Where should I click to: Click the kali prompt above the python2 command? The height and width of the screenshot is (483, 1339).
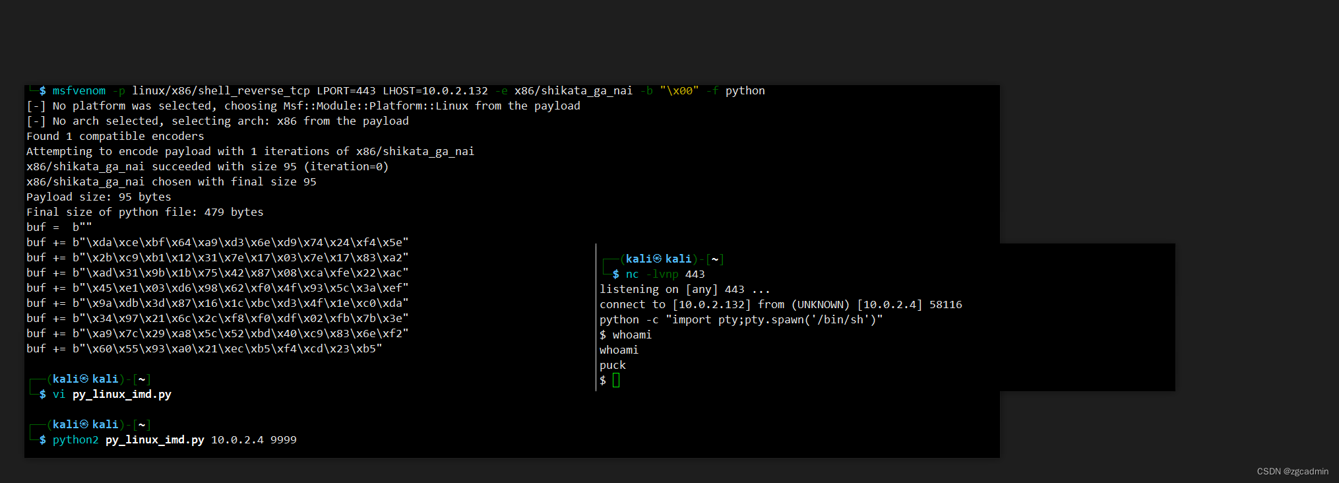click(x=90, y=425)
